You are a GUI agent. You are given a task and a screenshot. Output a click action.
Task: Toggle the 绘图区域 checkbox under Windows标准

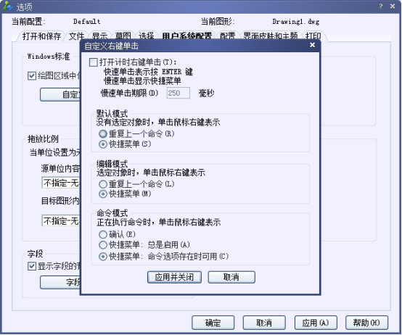[31, 76]
